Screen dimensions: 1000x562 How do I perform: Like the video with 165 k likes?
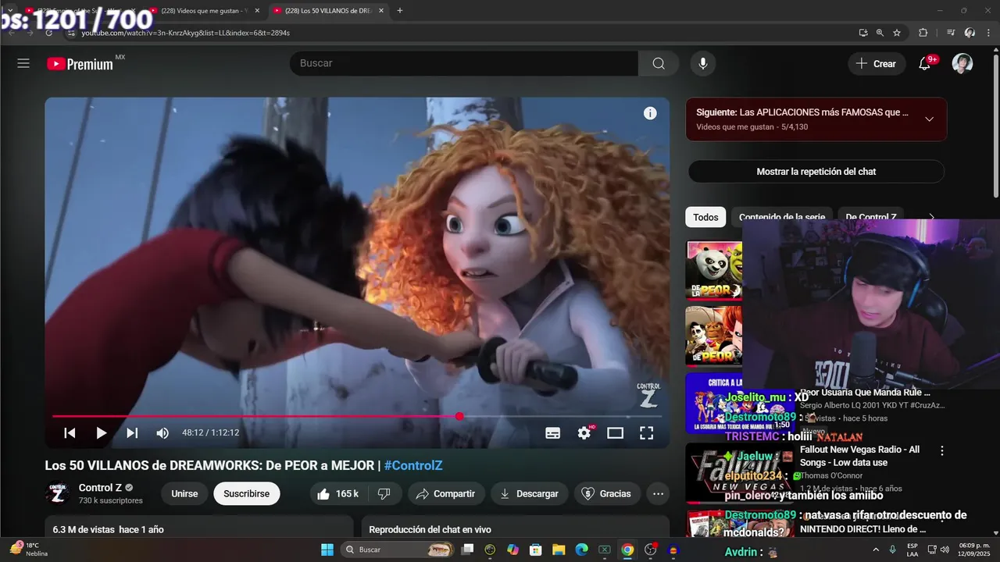click(337, 493)
